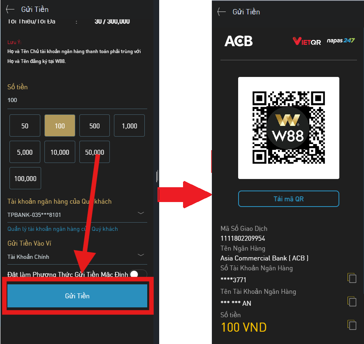Viewport: 364px width, 344px height.
Task: Select the 50 amount preset
Action: [x=25, y=126]
